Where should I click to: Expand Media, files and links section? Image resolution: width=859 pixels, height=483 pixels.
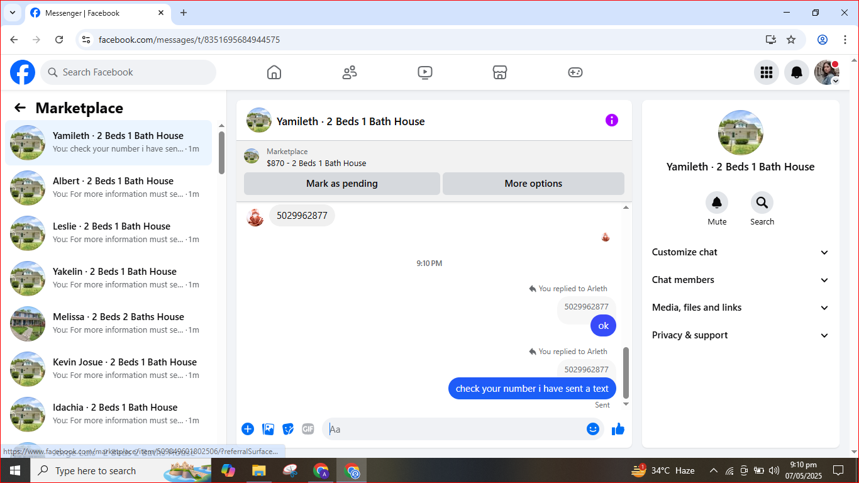[x=741, y=308]
